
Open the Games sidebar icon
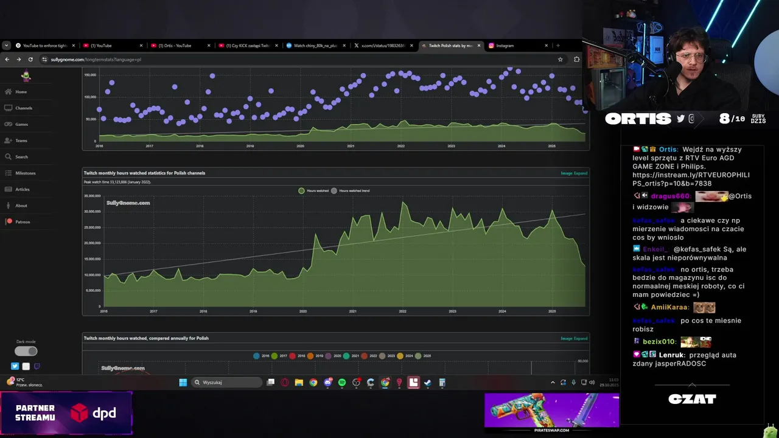click(8, 124)
